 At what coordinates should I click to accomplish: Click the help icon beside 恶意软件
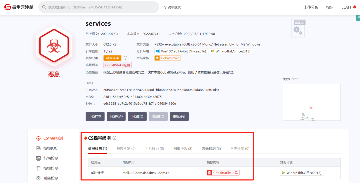point(125,58)
